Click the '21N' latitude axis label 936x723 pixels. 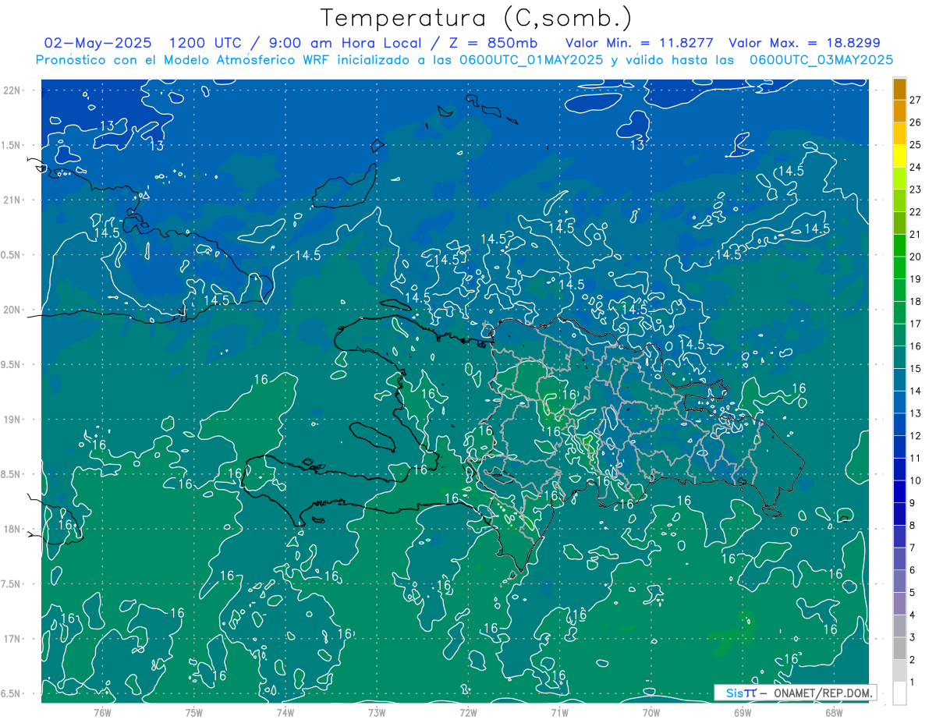click(x=11, y=200)
